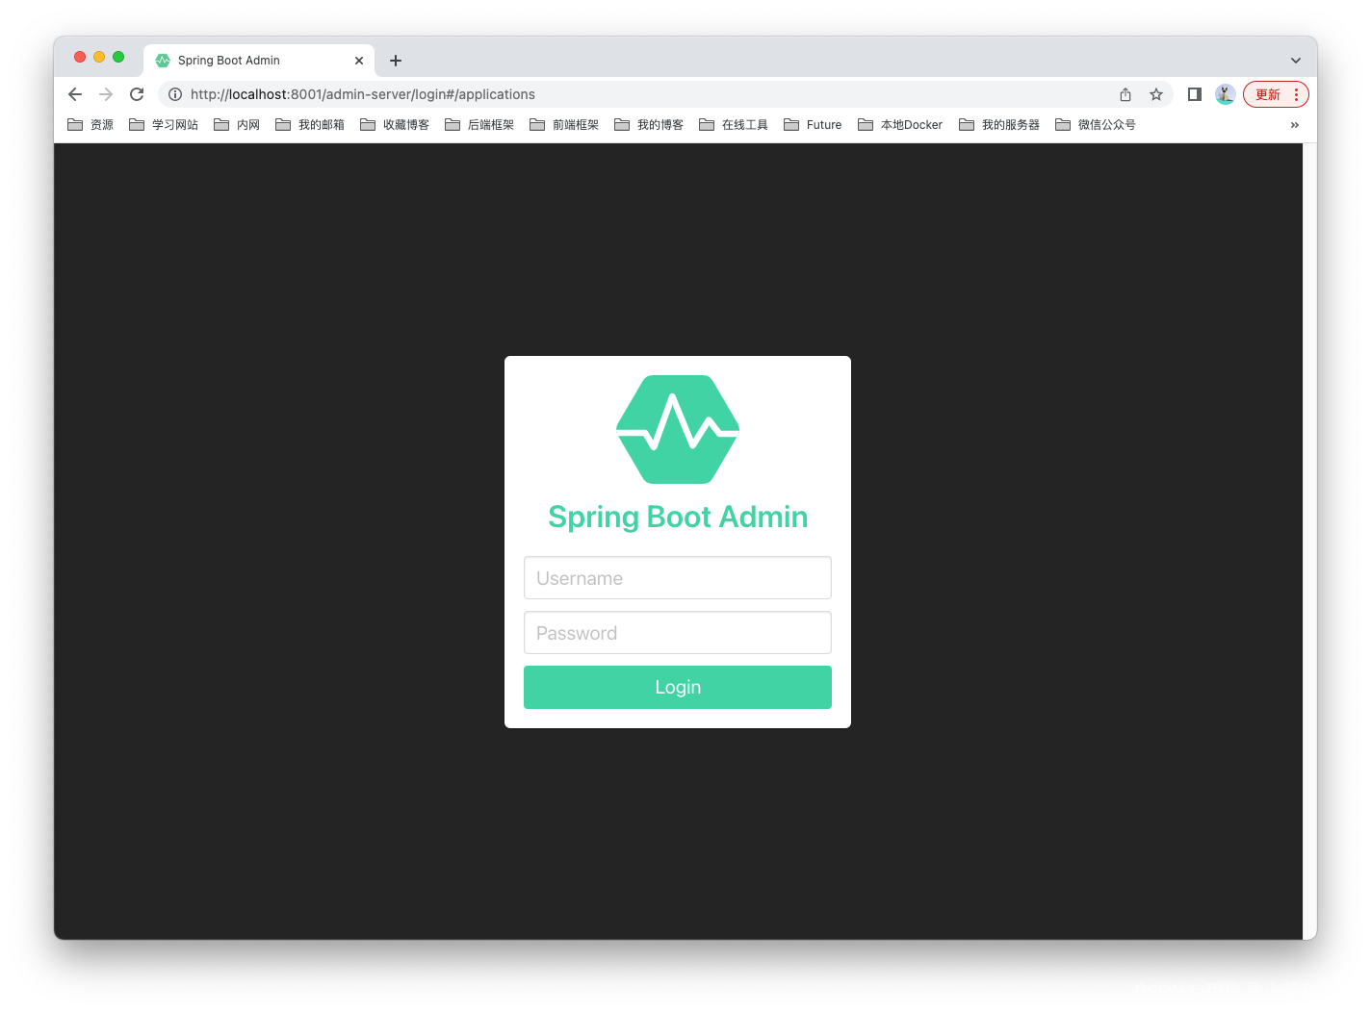The image size is (1371, 1011).
Task: Click the red close window button
Action: pos(80,57)
